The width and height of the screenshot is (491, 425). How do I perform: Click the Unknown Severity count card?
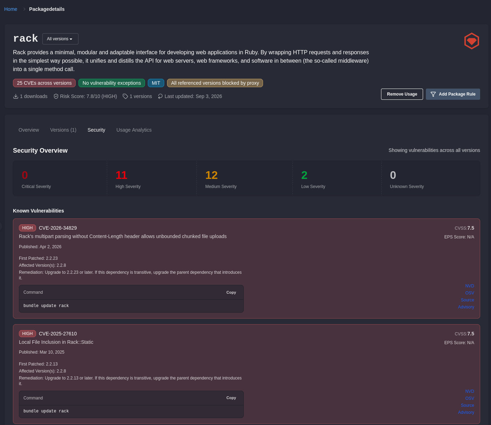pyautogui.click(x=430, y=178)
